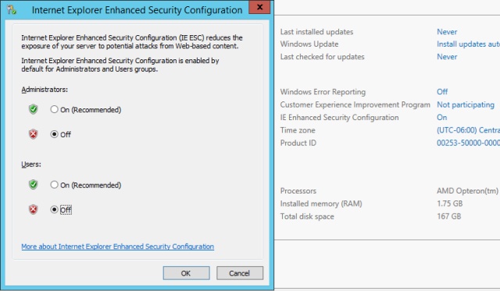Click the Product ID 00253 link
Screen dimensions: 500x291
(468, 143)
